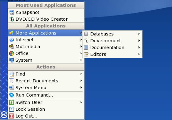Image resolution: width=172 pixels, height=120 pixels.
Task: Click the Multimedia film icon
Action: coord(11,47)
